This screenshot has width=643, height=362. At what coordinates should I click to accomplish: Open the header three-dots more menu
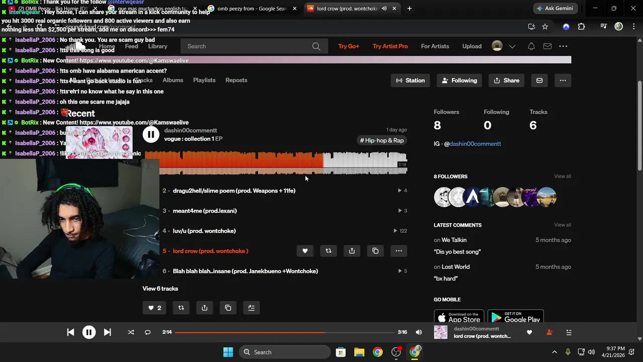pos(563,46)
